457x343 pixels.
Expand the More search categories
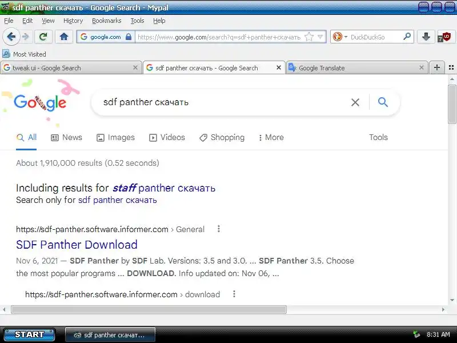(271, 137)
